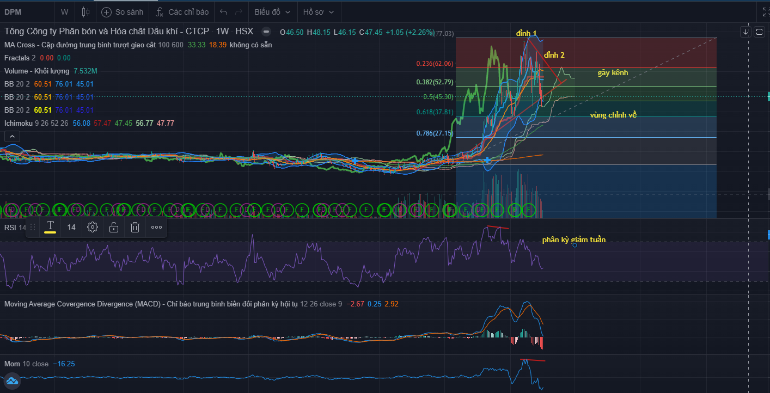The width and height of the screenshot is (770, 393).
Task: Open the font size 14 selector
Action: tap(71, 227)
